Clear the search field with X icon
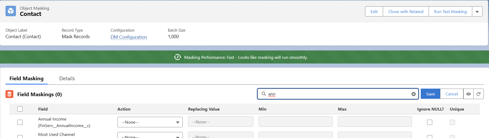 [413, 94]
